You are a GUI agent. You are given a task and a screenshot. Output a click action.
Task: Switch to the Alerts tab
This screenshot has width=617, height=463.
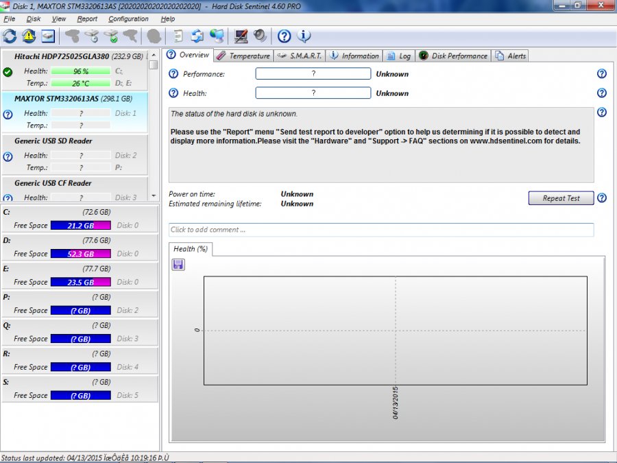click(x=510, y=56)
